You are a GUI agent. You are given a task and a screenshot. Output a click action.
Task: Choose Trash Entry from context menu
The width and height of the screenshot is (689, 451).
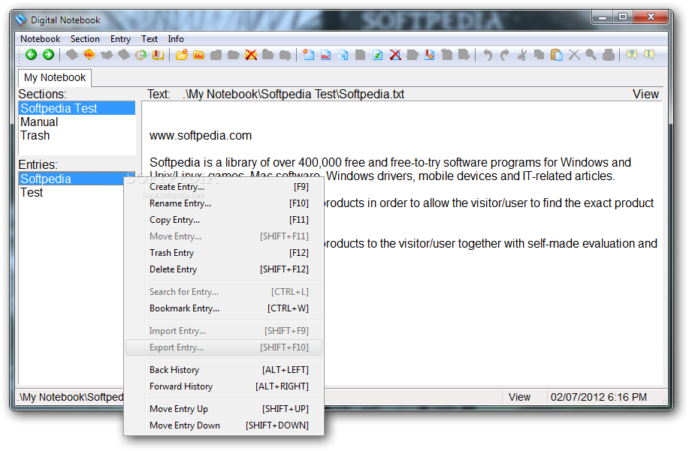224,253
